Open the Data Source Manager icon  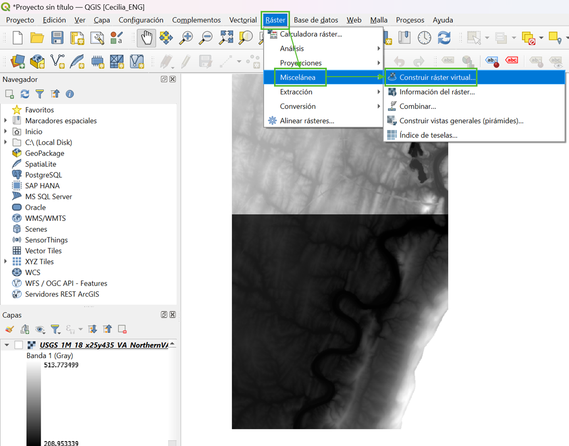click(x=18, y=61)
